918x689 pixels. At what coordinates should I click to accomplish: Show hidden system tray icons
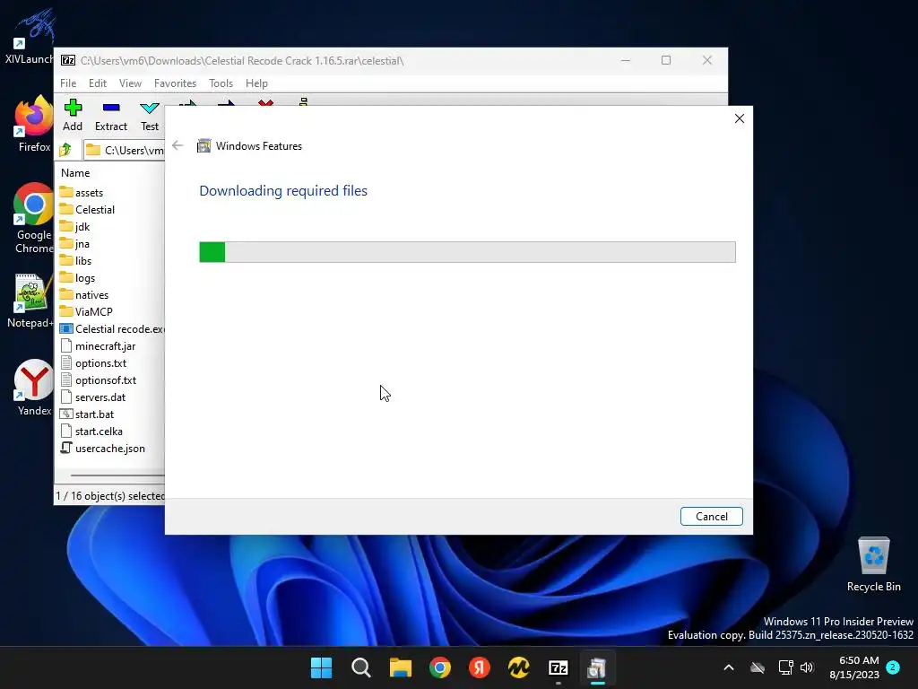point(729,667)
